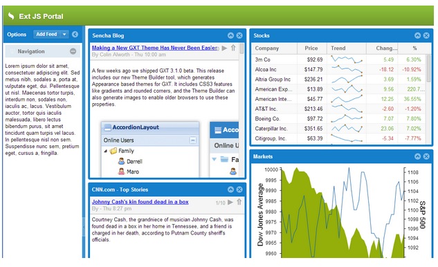Go to next Sencha Blog article
This screenshot has width=438, height=267.
click(224, 48)
